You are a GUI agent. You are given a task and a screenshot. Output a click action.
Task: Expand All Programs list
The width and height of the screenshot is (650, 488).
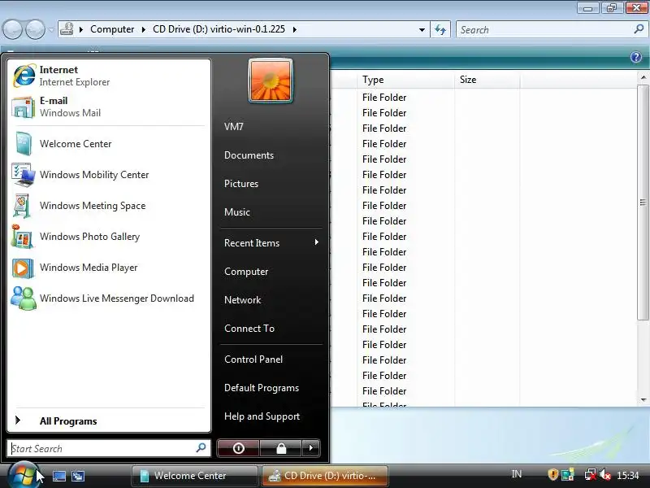point(109,420)
